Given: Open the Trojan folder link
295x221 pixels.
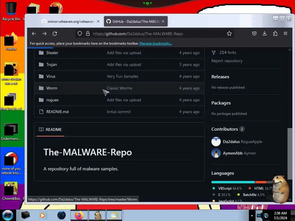Looking at the screenshot, I should click(x=52, y=64).
